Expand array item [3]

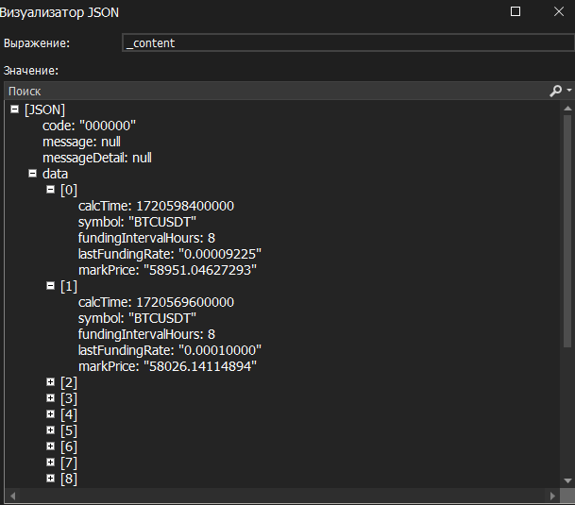[x=51, y=398]
